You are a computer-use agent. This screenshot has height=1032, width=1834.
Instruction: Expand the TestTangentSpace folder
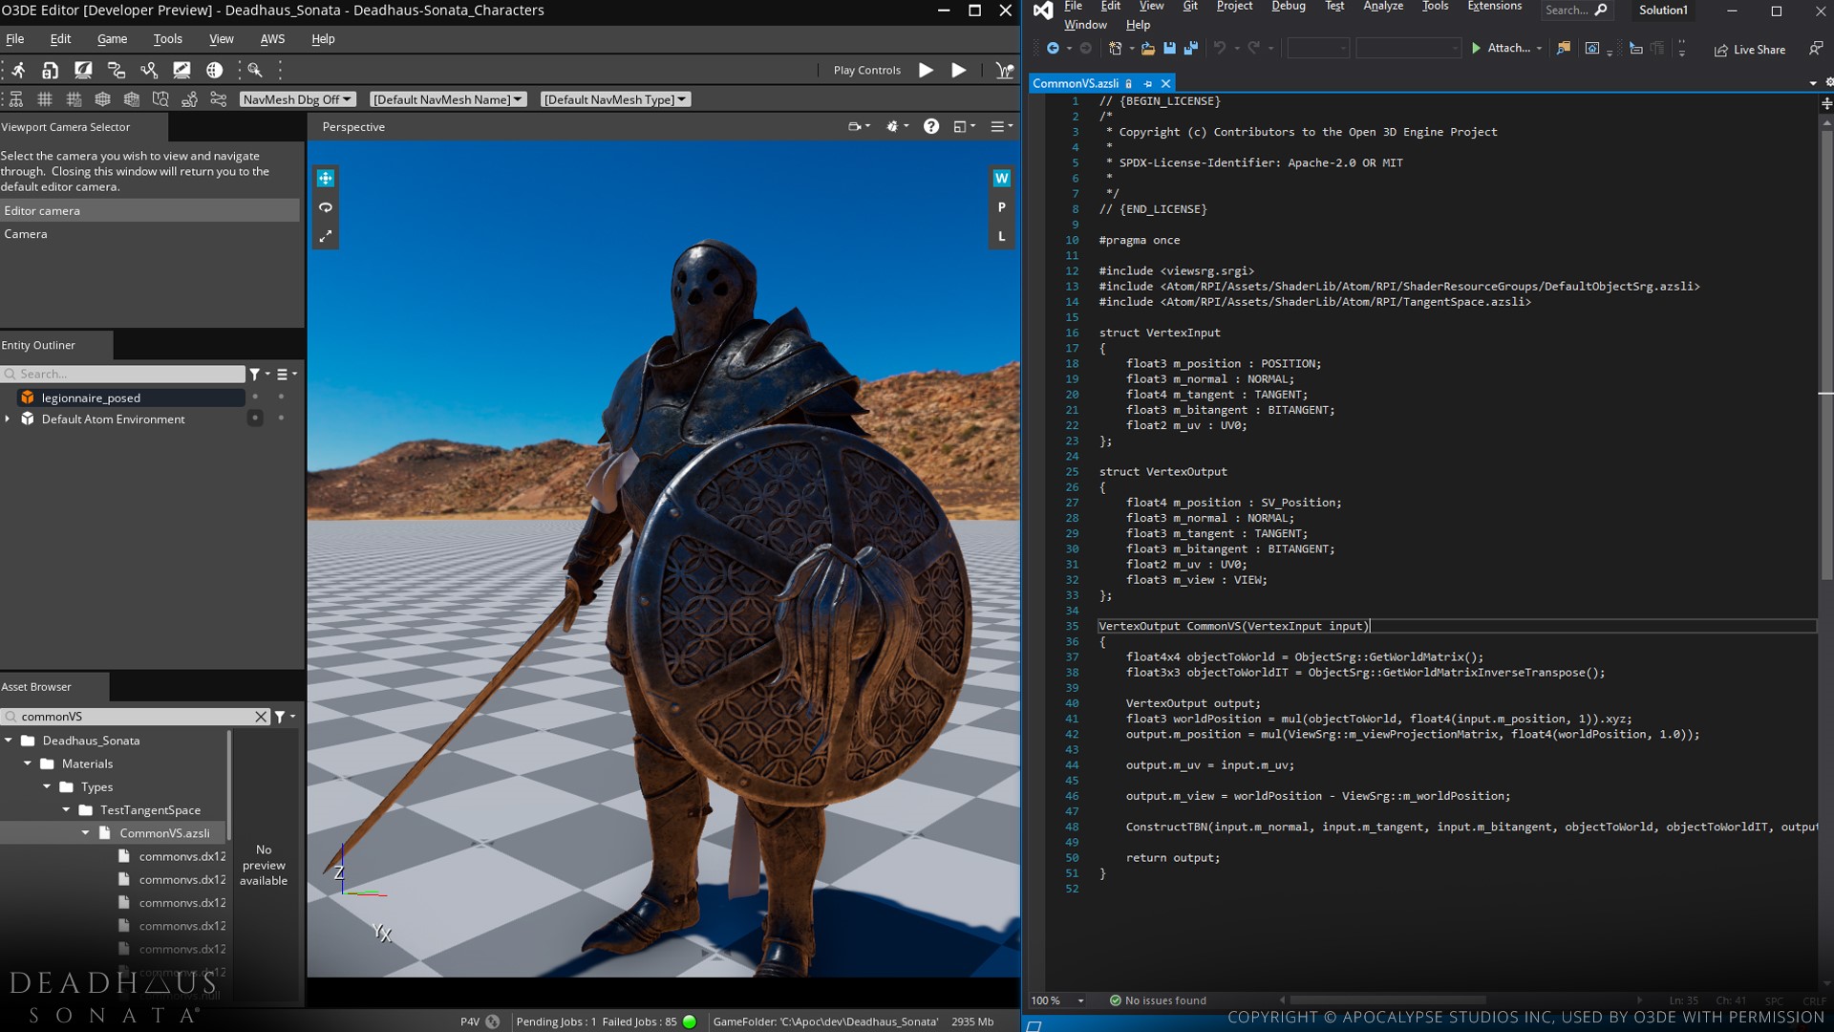click(66, 809)
